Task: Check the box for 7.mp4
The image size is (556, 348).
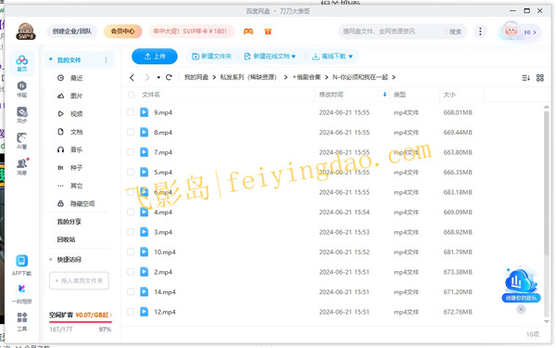Action: coord(131,152)
